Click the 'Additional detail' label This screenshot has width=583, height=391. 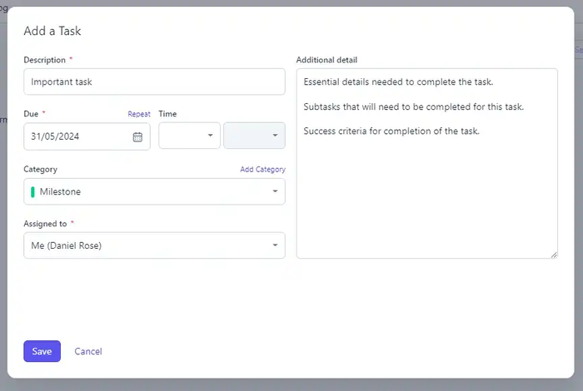tap(326, 60)
